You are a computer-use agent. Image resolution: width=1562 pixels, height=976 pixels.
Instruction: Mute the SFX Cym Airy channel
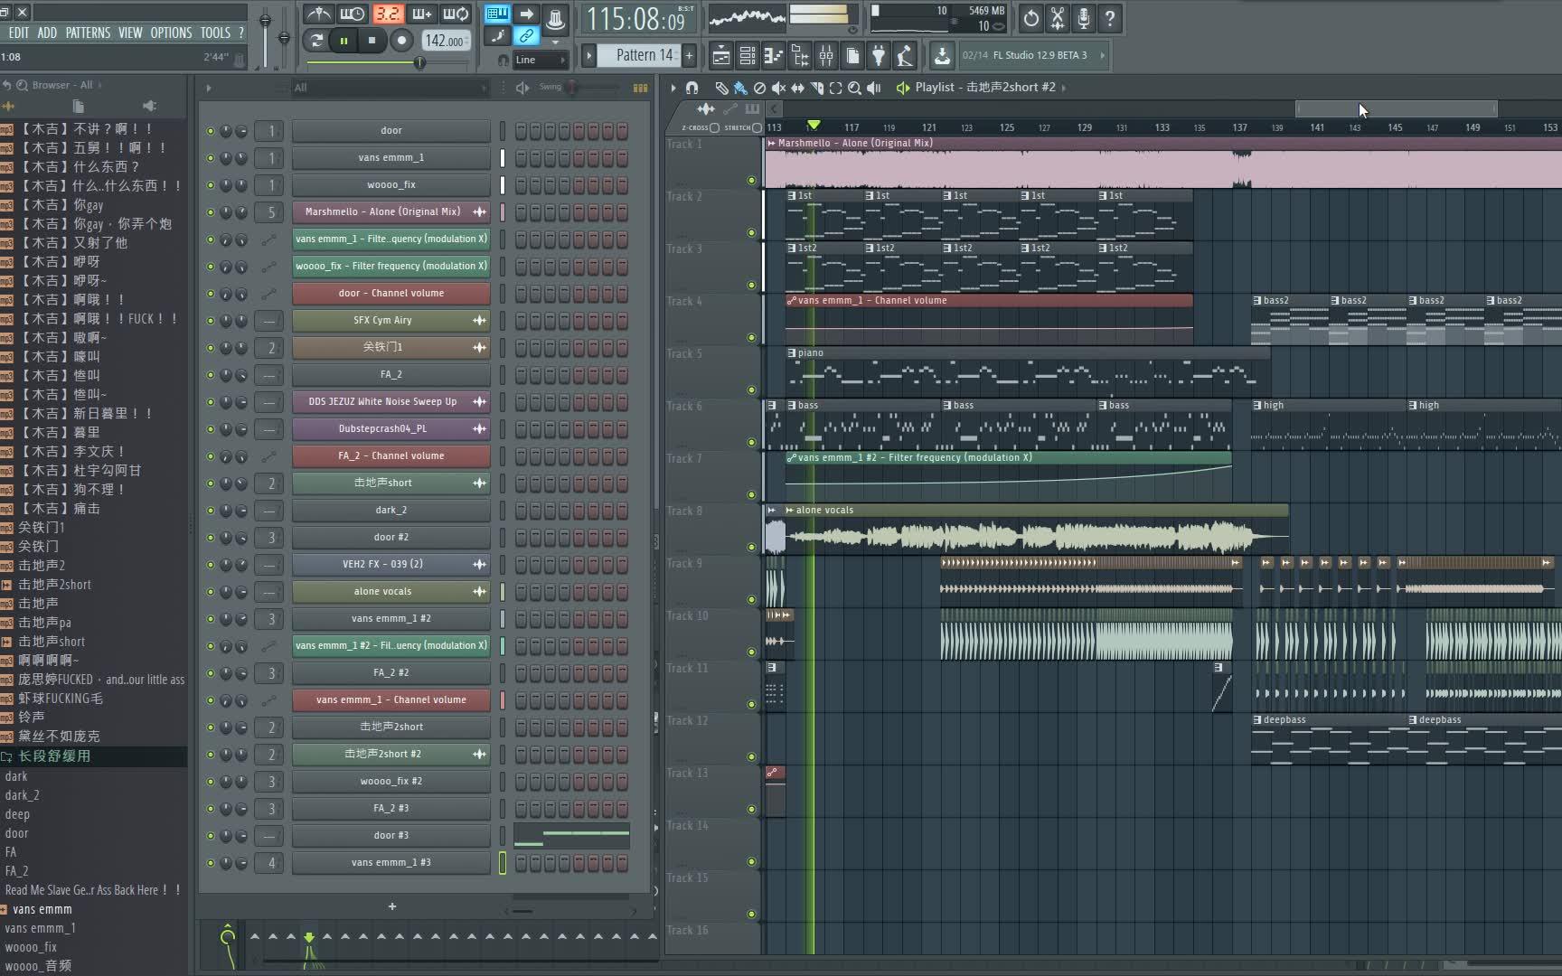pyautogui.click(x=211, y=321)
